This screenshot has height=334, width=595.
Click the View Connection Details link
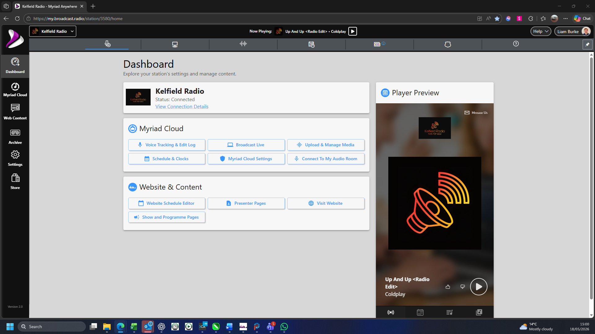point(182,106)
